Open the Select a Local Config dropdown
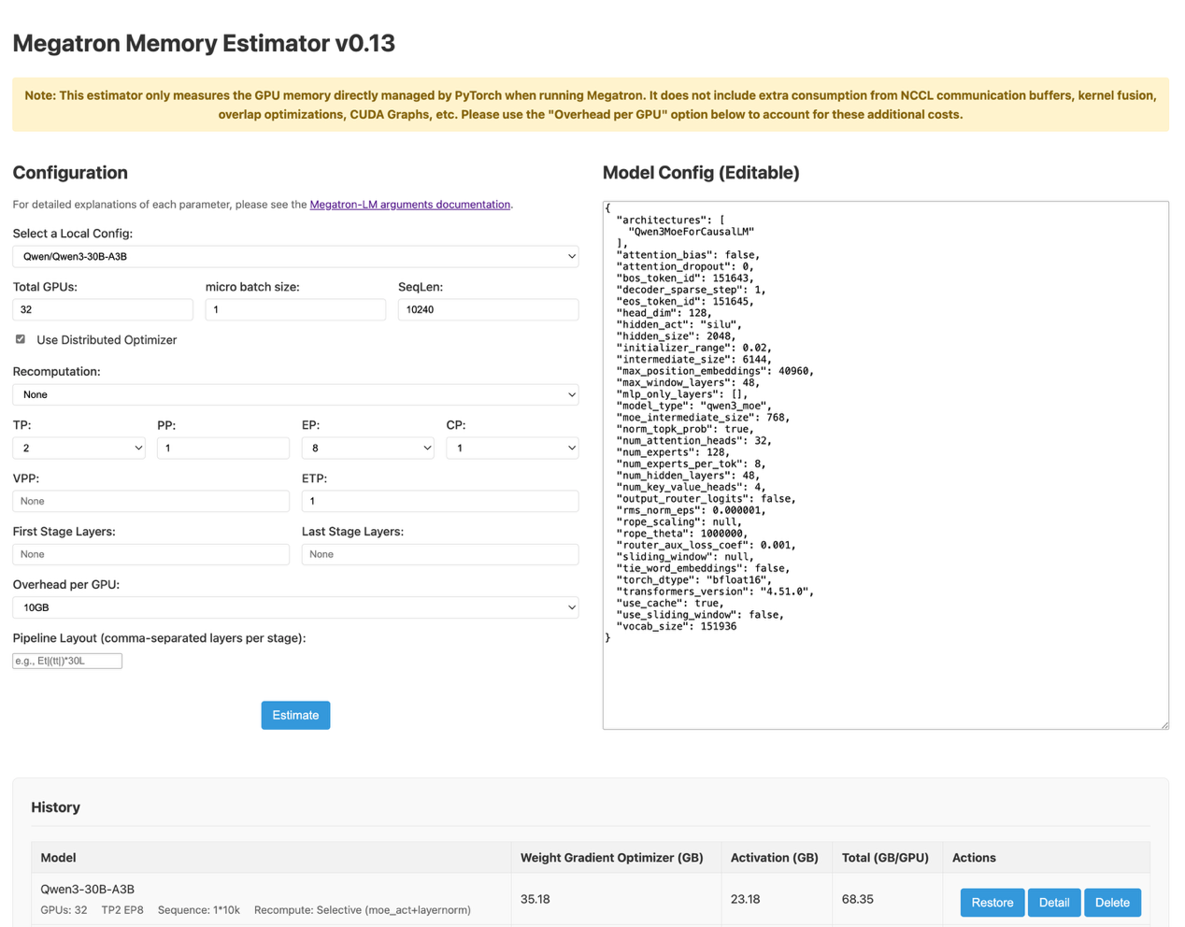Image resolution: width=1185 pixels, height=927 pixels. 295,256
